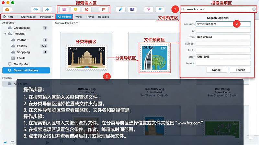The width and height of the screenshot is (259, 145).
Task: Click Search All Folders in sidebar
Action: coord(26,70)
